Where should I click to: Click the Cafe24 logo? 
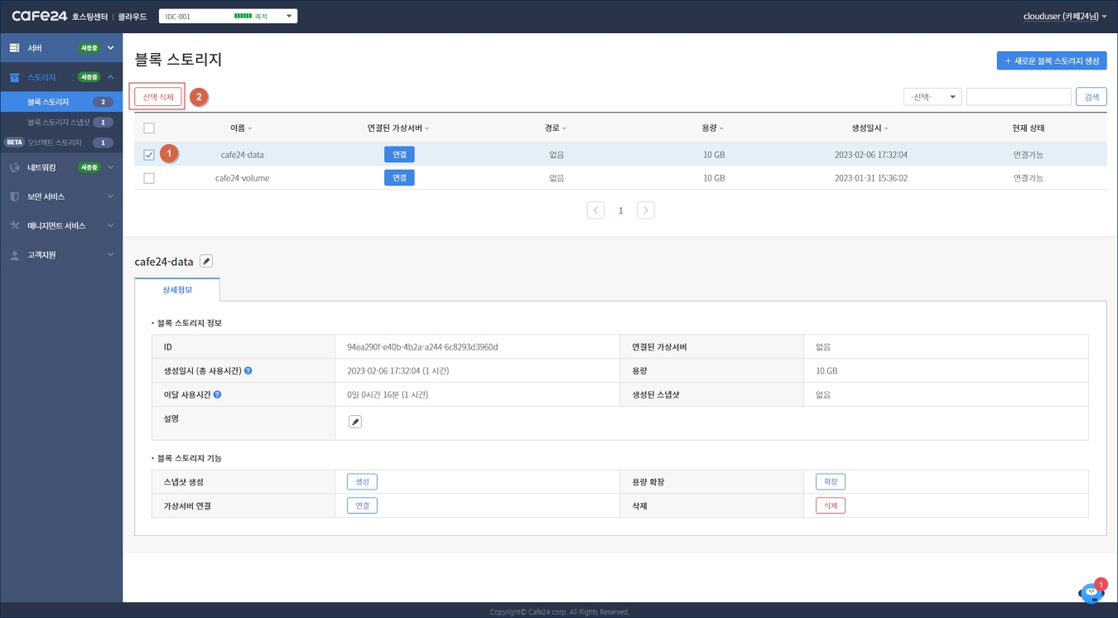tap(40, 16)
